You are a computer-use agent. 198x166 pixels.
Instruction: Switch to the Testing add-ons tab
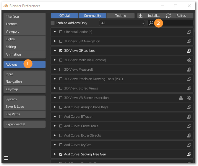pos(121,16)
